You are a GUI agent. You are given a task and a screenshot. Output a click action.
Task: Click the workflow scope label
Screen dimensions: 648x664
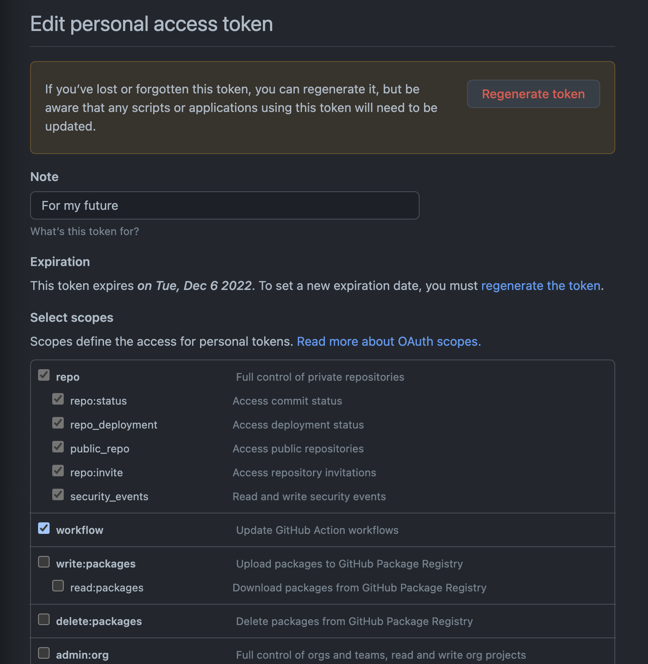[80, 530]
